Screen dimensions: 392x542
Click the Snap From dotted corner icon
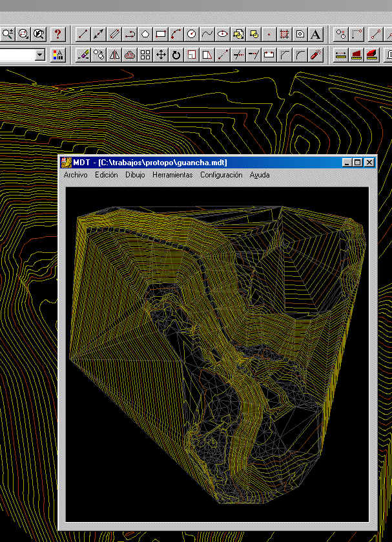tap(356, 34)
